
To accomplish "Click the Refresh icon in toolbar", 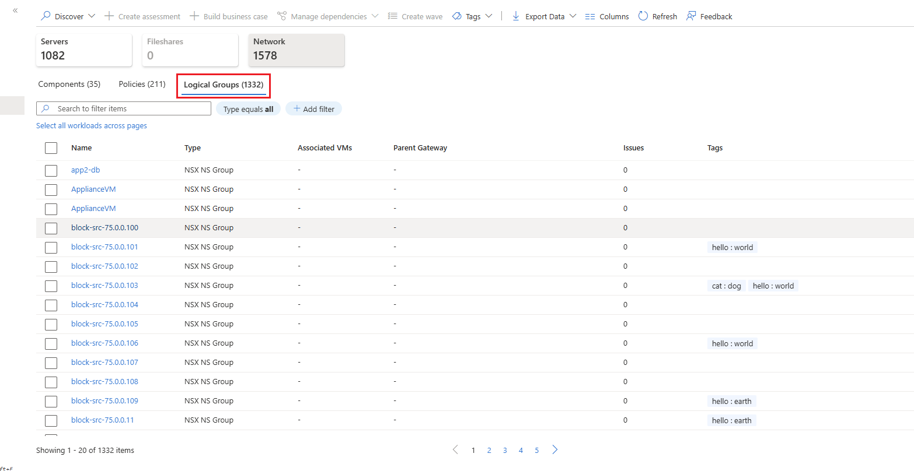I will click(643, 16).
